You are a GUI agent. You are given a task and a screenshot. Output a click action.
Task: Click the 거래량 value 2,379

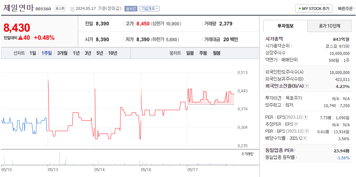point(226,24)
